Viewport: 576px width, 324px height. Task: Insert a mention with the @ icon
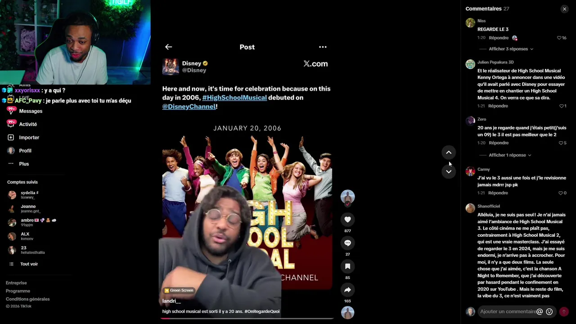pos(540,311)
